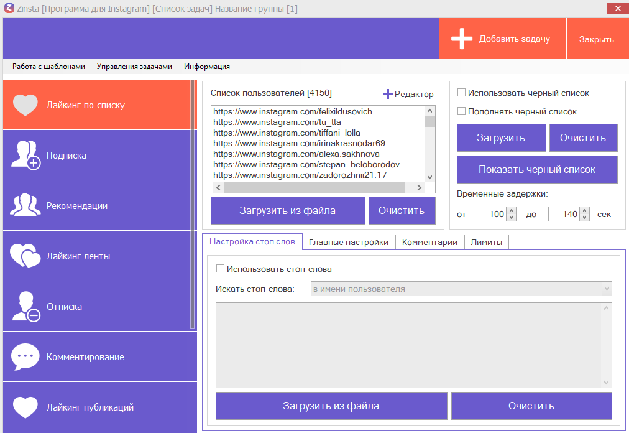
Task: Click the group icon next to Рекомендации
Action: tap(25, 205)
